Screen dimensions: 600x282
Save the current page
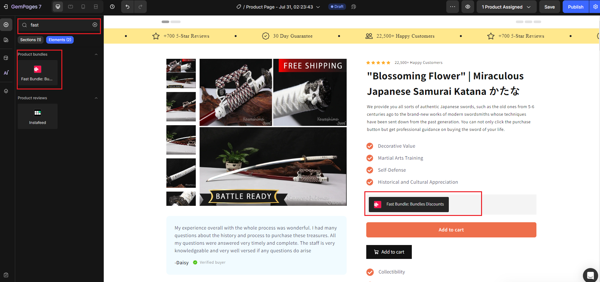(x=549, y=7)
